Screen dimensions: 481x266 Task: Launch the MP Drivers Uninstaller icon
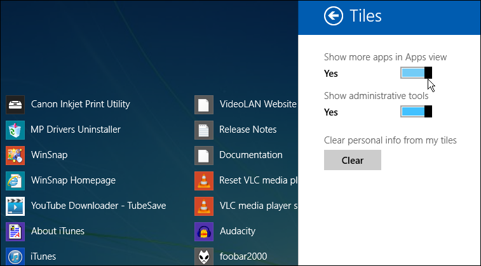[15, 130]
